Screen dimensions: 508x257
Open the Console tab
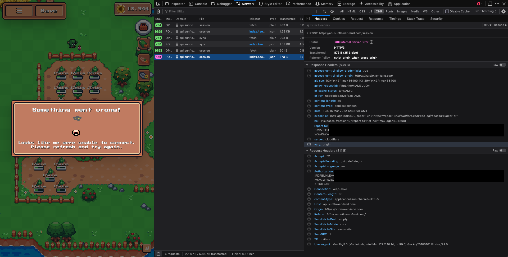[198, 4]
